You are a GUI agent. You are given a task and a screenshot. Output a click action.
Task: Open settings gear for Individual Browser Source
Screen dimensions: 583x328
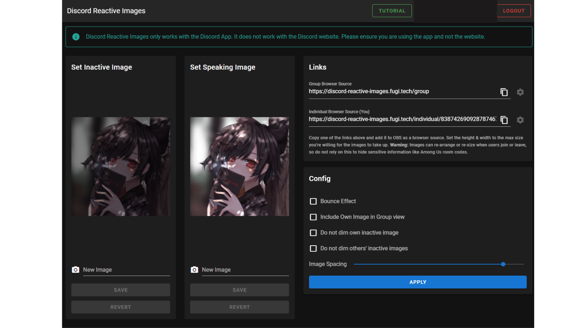[520, 120]
